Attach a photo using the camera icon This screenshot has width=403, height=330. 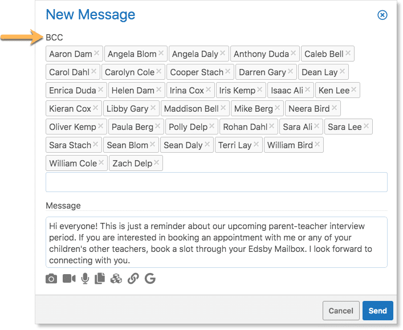coord(51,279)
